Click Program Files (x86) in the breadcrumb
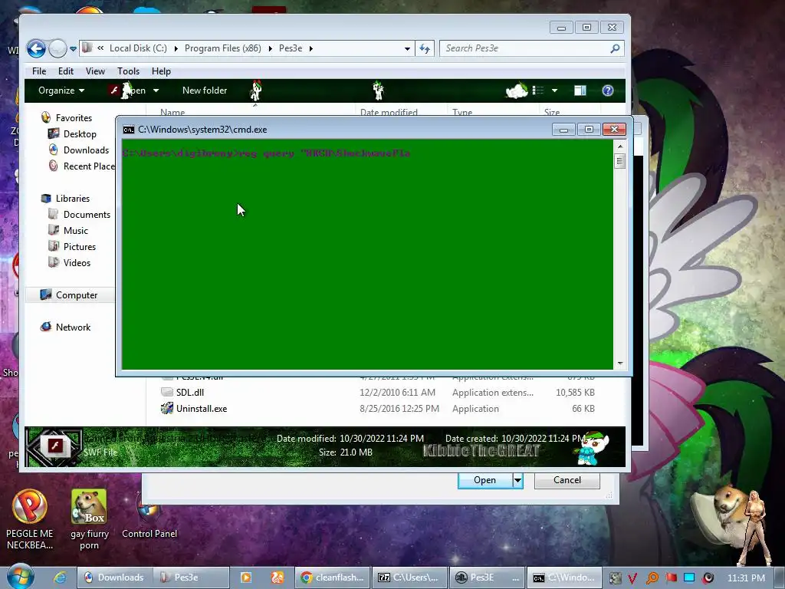The image size is (785, 589). click(223, 48)
